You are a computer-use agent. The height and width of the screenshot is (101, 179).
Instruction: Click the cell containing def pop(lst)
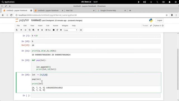96,65
